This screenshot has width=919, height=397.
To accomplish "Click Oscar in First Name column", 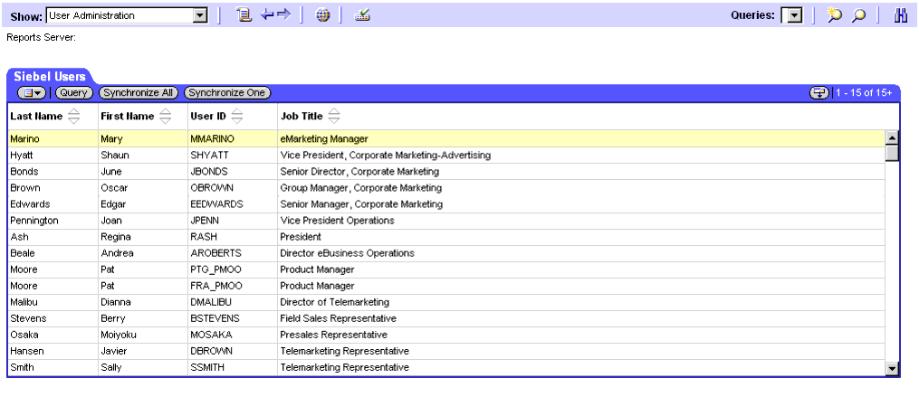I will [x=114, y=188].
